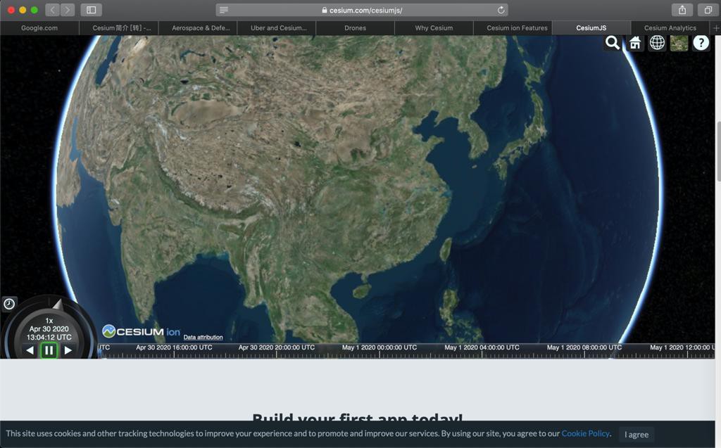Switch to the Why Cesium tab
The image size is (721, 448).
pos(434,28)
